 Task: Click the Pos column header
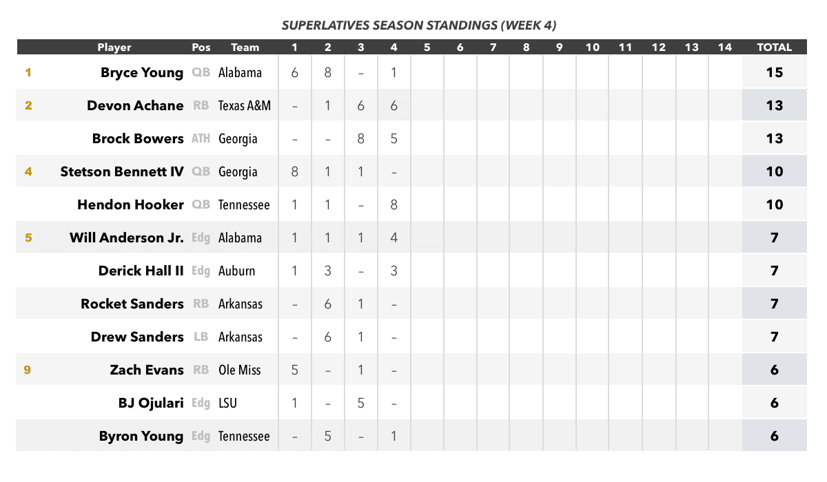[x=201, y=48]
